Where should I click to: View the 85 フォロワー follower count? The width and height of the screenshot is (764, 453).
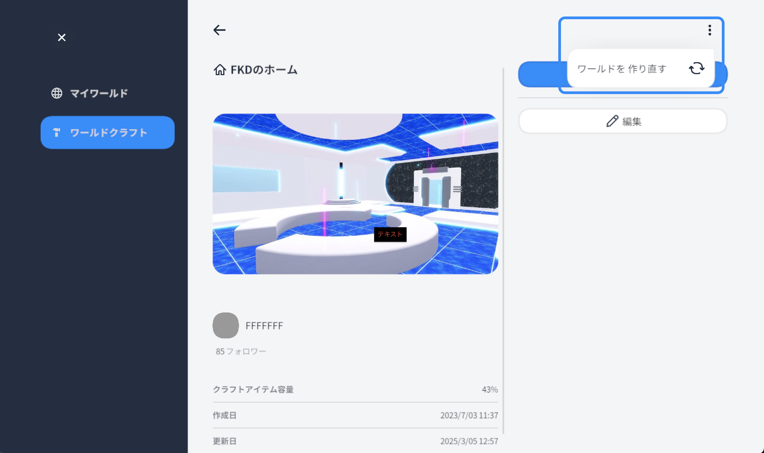coord(241,351)
